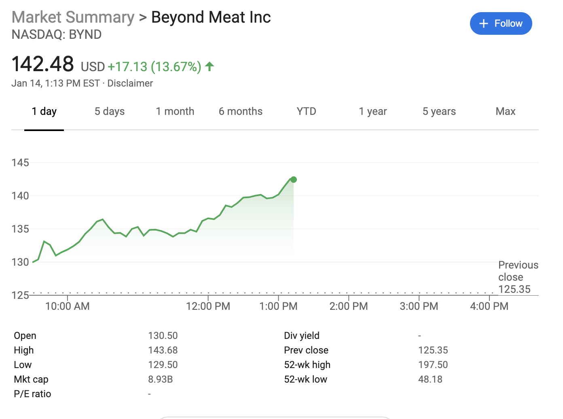This screenshot has height=419, width=563.
Task: Click the 10:00 AM time axis label
Action: [x=68, y=306]
